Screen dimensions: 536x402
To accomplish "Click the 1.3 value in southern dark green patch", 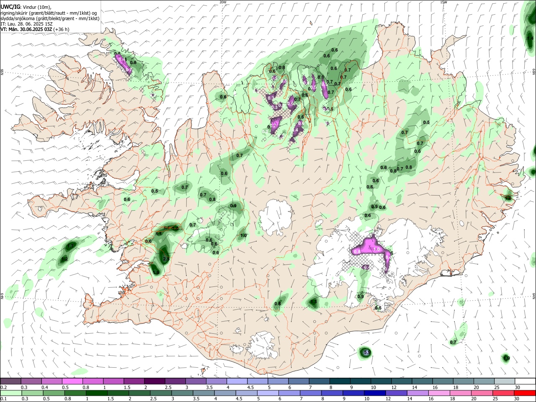I will point(314,301).
